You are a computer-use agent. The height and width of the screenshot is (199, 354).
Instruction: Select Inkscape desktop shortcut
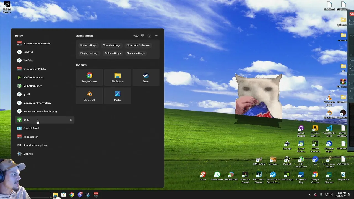tap(287, 145)
